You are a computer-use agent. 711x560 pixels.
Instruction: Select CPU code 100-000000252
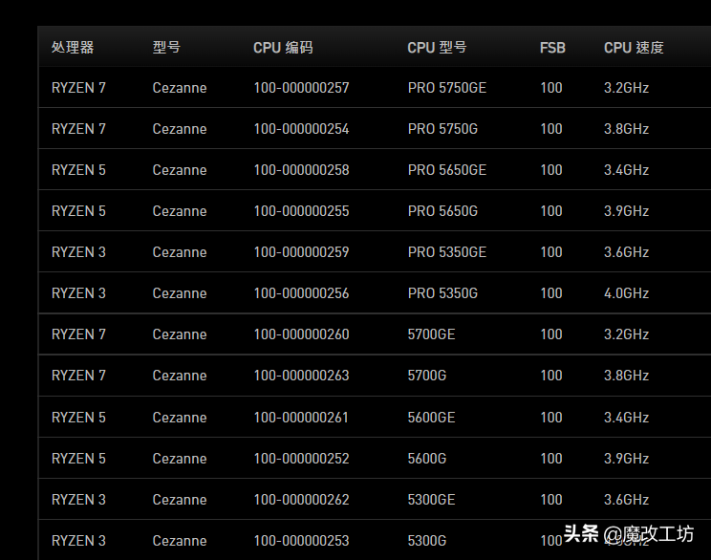[302, 459]
